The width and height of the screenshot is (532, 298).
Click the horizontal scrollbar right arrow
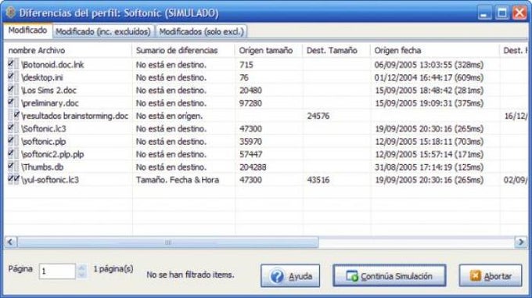tap(521, 242)
